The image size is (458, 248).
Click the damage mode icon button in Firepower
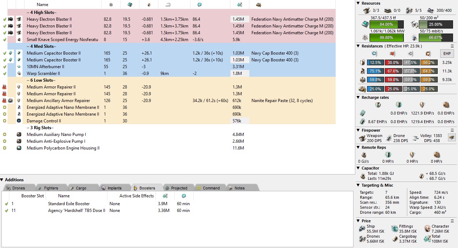pos(452,138)
